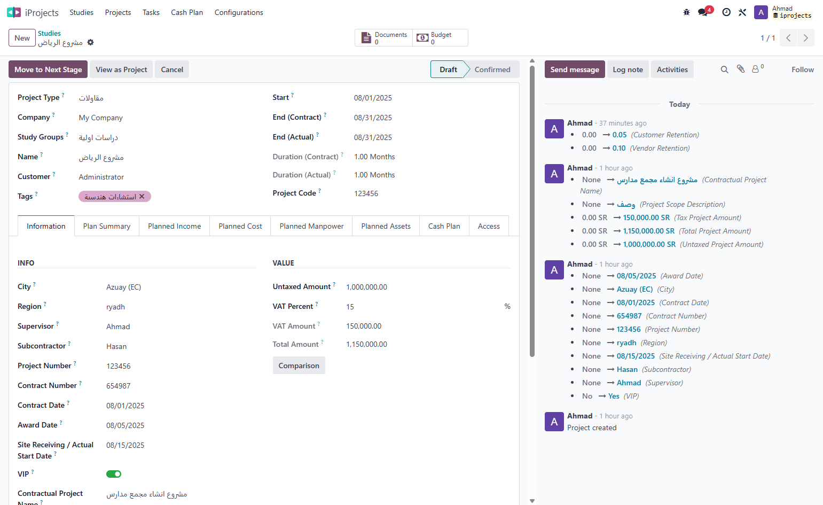Open the Tasks menu
This screenshot has width=823, height=505.
click(x=151, y=12)
